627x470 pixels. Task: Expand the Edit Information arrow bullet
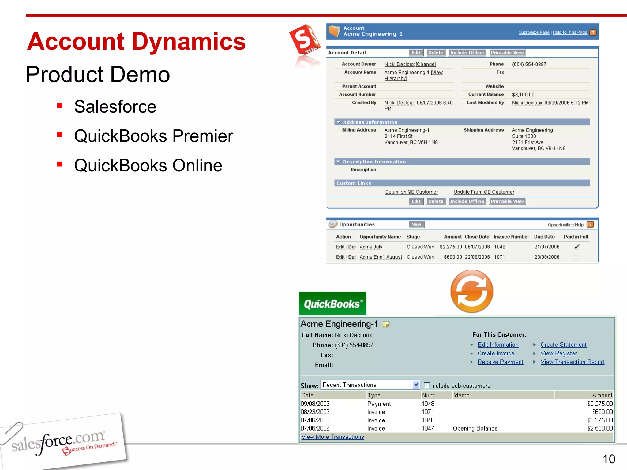point(472,345)
